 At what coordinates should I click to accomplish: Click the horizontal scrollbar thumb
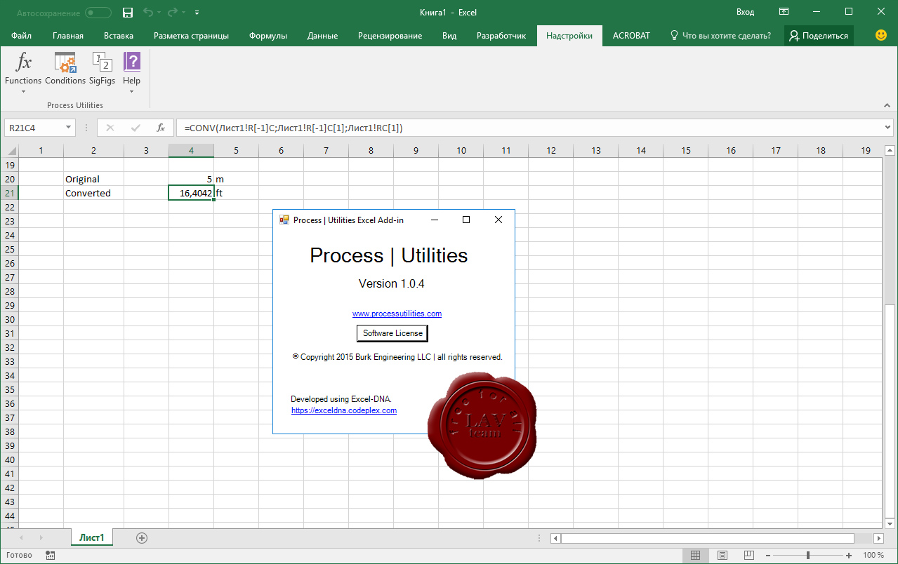707,538
